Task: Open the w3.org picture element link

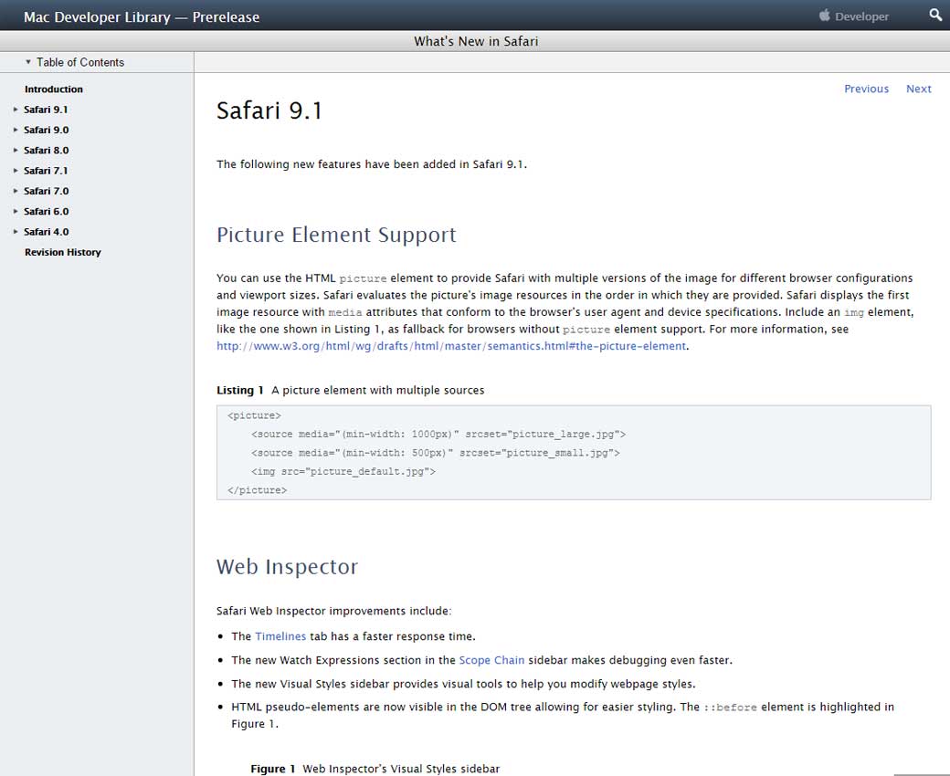Action: [451, 346]
